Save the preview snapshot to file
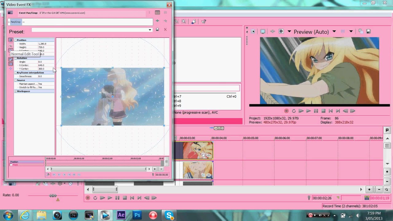The height and width of the screenshot is (221, 393). point(368,31)
